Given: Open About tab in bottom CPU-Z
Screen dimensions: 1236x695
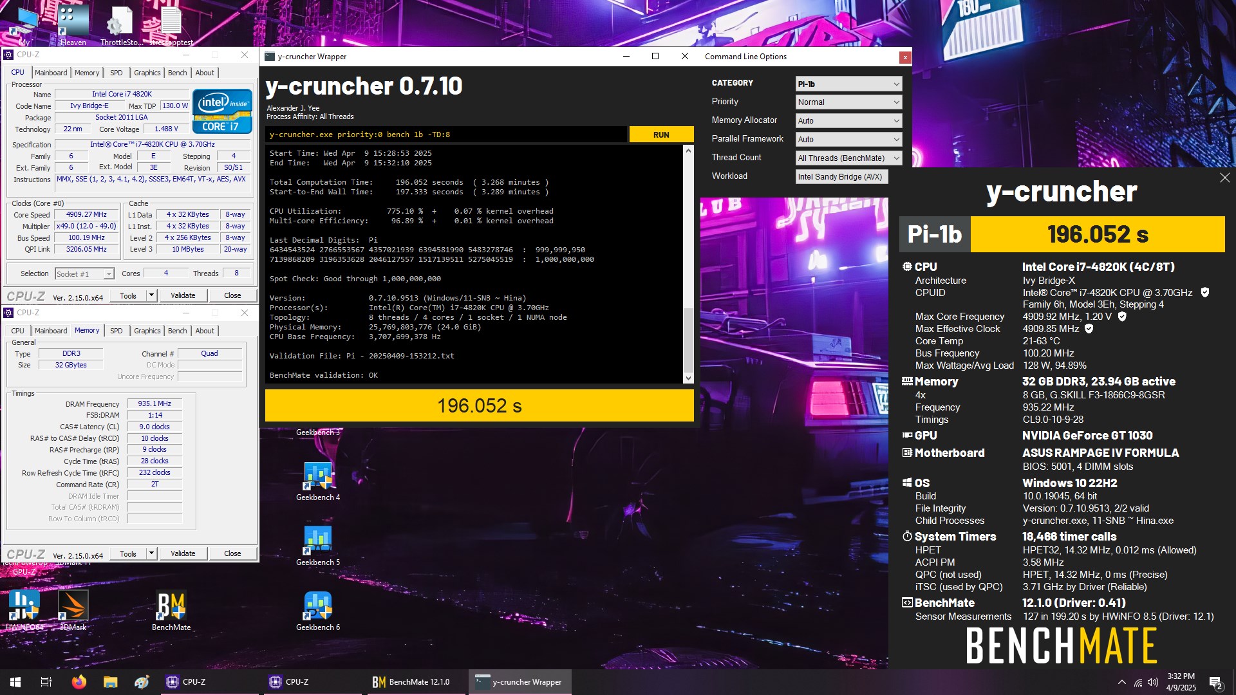Looking at the screenshot, I should 205,331.
